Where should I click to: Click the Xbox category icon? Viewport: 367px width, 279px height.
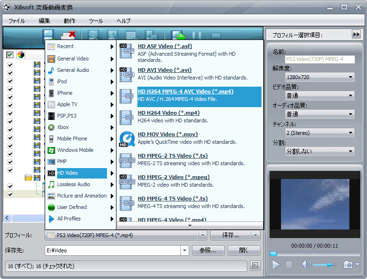(x=51, y=127)
